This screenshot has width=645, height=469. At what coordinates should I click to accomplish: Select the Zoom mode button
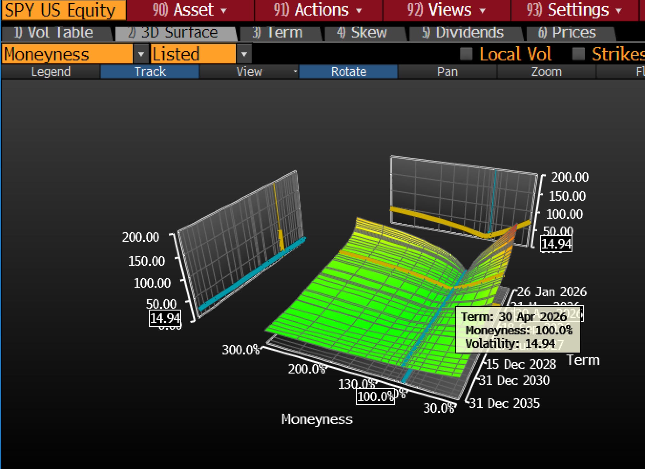pyautogui.click(x=546, y=72)
